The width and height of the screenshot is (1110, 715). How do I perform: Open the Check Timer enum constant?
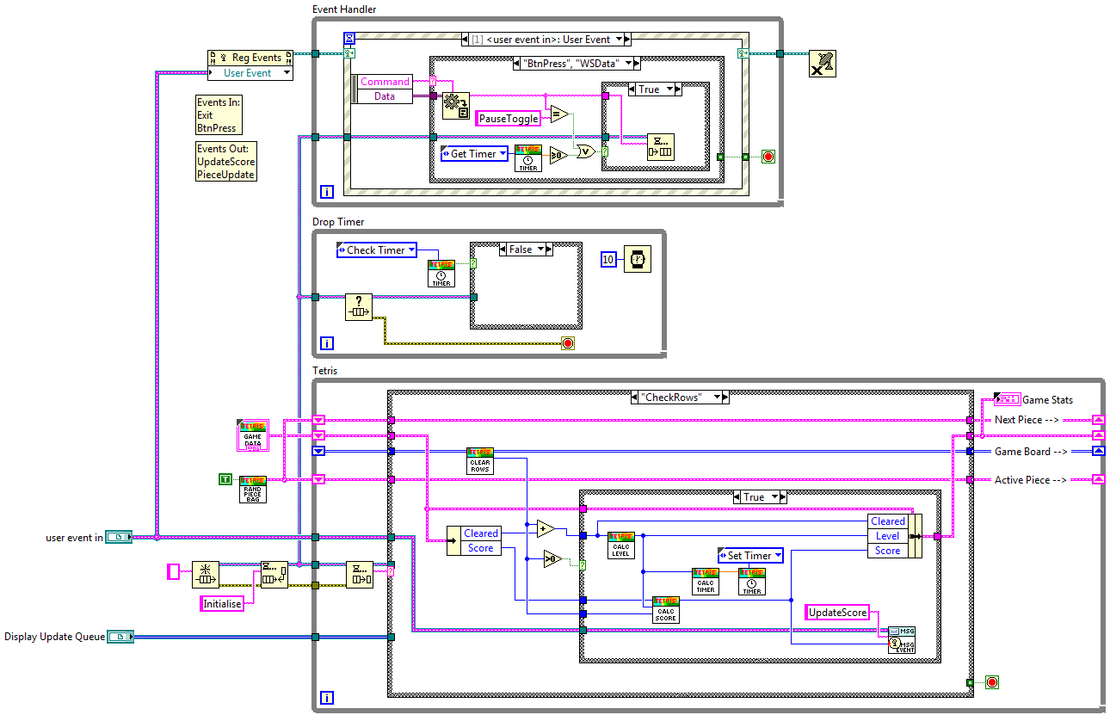376,250
